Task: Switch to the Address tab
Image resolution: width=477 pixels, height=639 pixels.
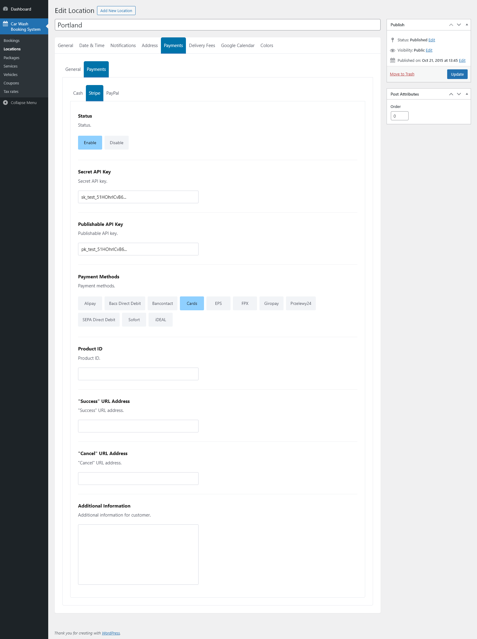Action: [150, 46]
